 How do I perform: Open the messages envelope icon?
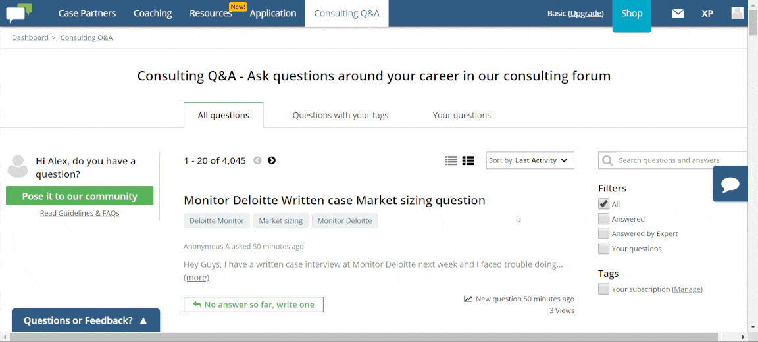(678, 14)
